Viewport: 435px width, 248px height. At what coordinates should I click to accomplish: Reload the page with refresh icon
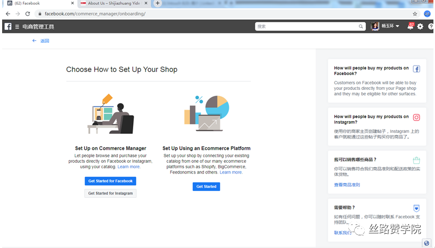27,14
